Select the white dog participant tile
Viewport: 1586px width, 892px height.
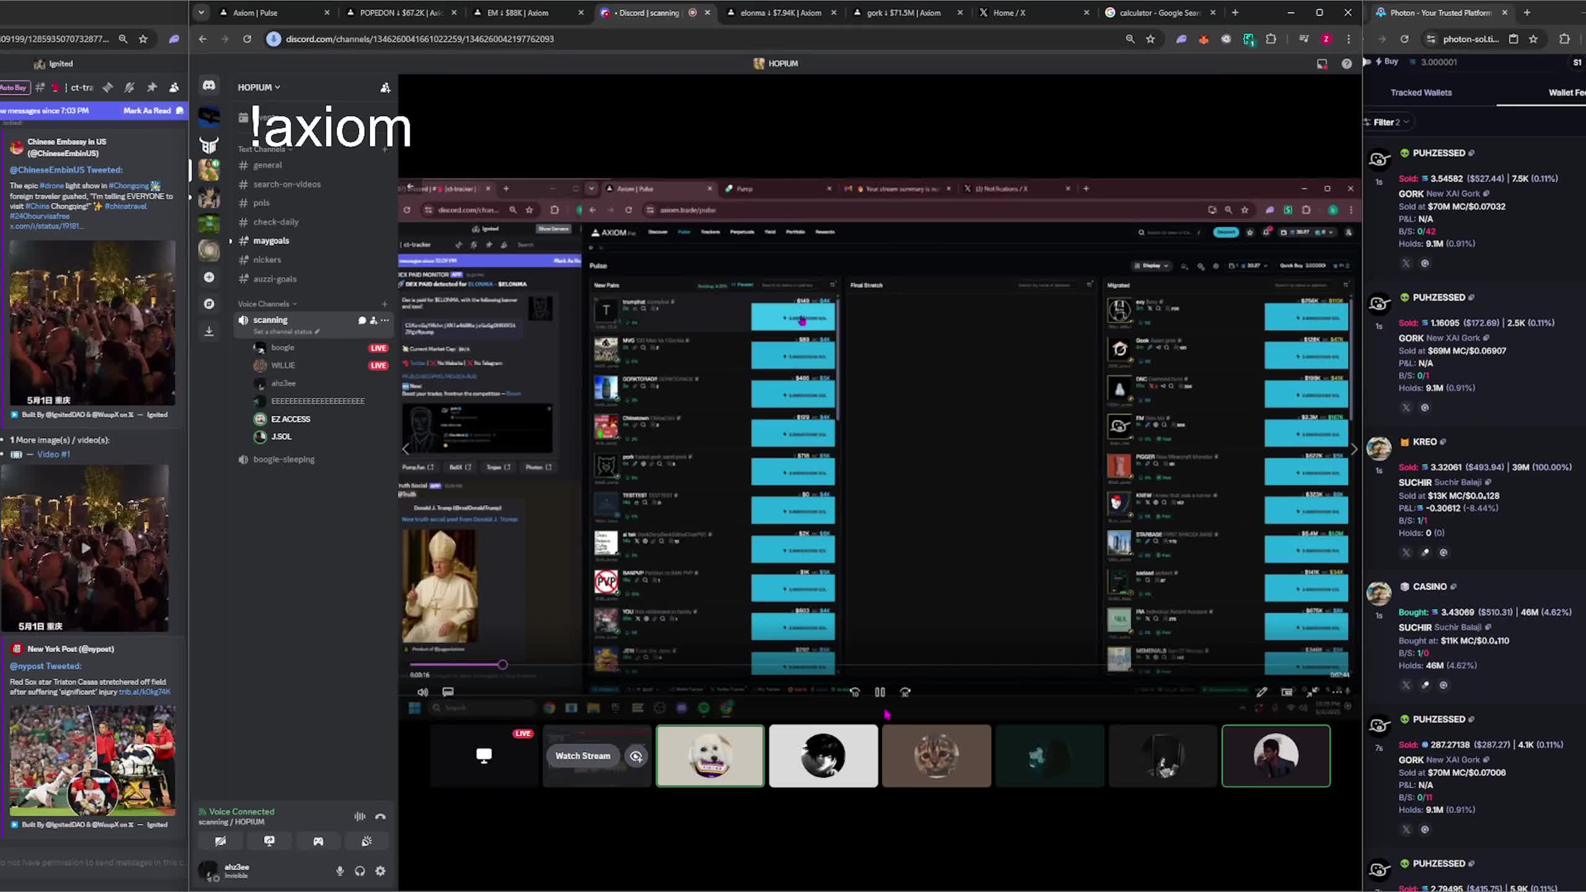[x=709, y=756]
